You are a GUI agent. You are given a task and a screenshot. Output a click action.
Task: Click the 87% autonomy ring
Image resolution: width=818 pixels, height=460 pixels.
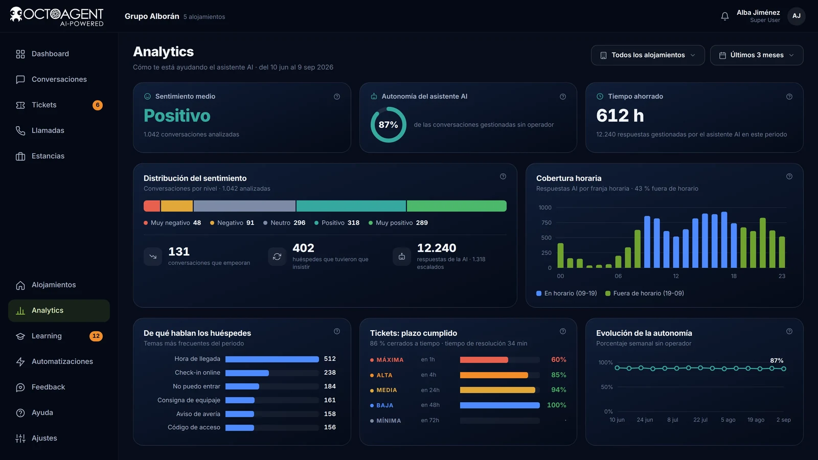[x=388, y=125]
